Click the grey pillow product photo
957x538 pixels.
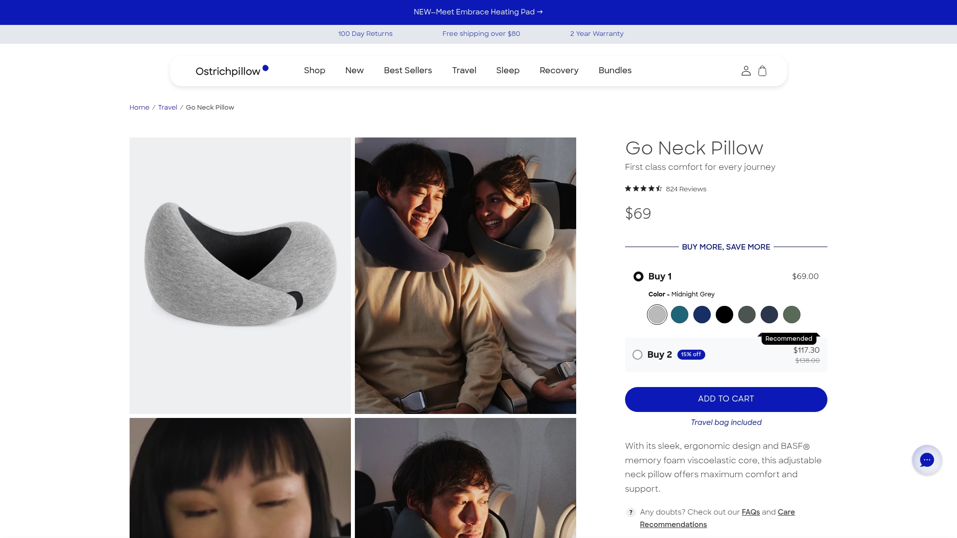pyautogui.click(x=240, y=275)
